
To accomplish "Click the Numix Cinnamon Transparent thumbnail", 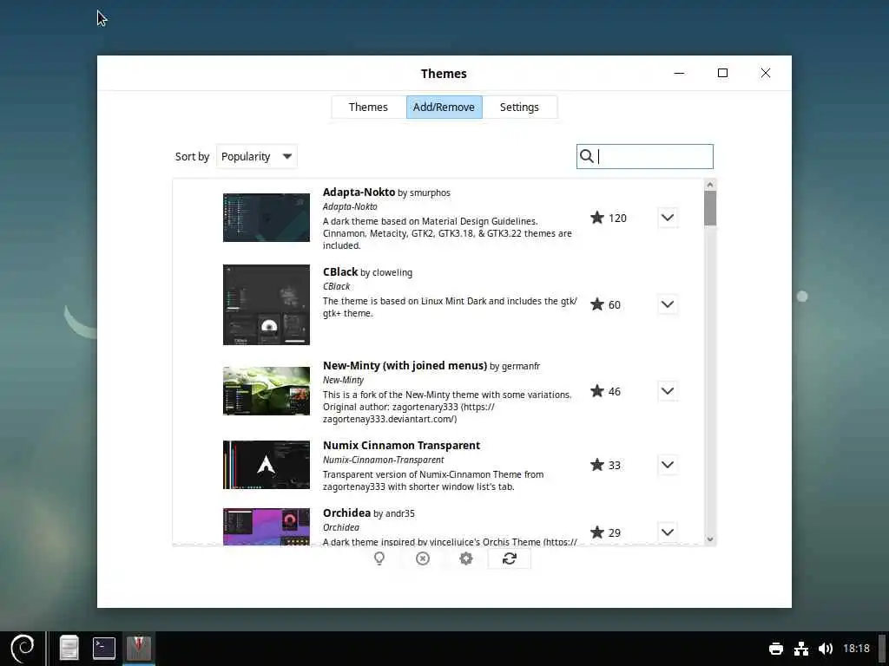I will (266, 465).
